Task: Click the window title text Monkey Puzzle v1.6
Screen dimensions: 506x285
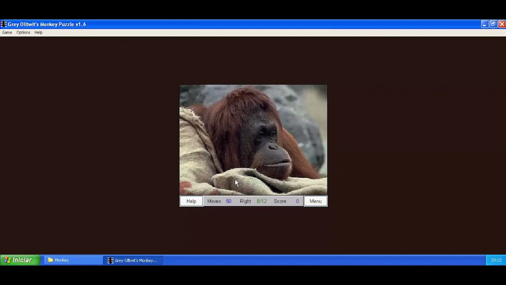Action: pyautogui.click(x=63, y=24)
